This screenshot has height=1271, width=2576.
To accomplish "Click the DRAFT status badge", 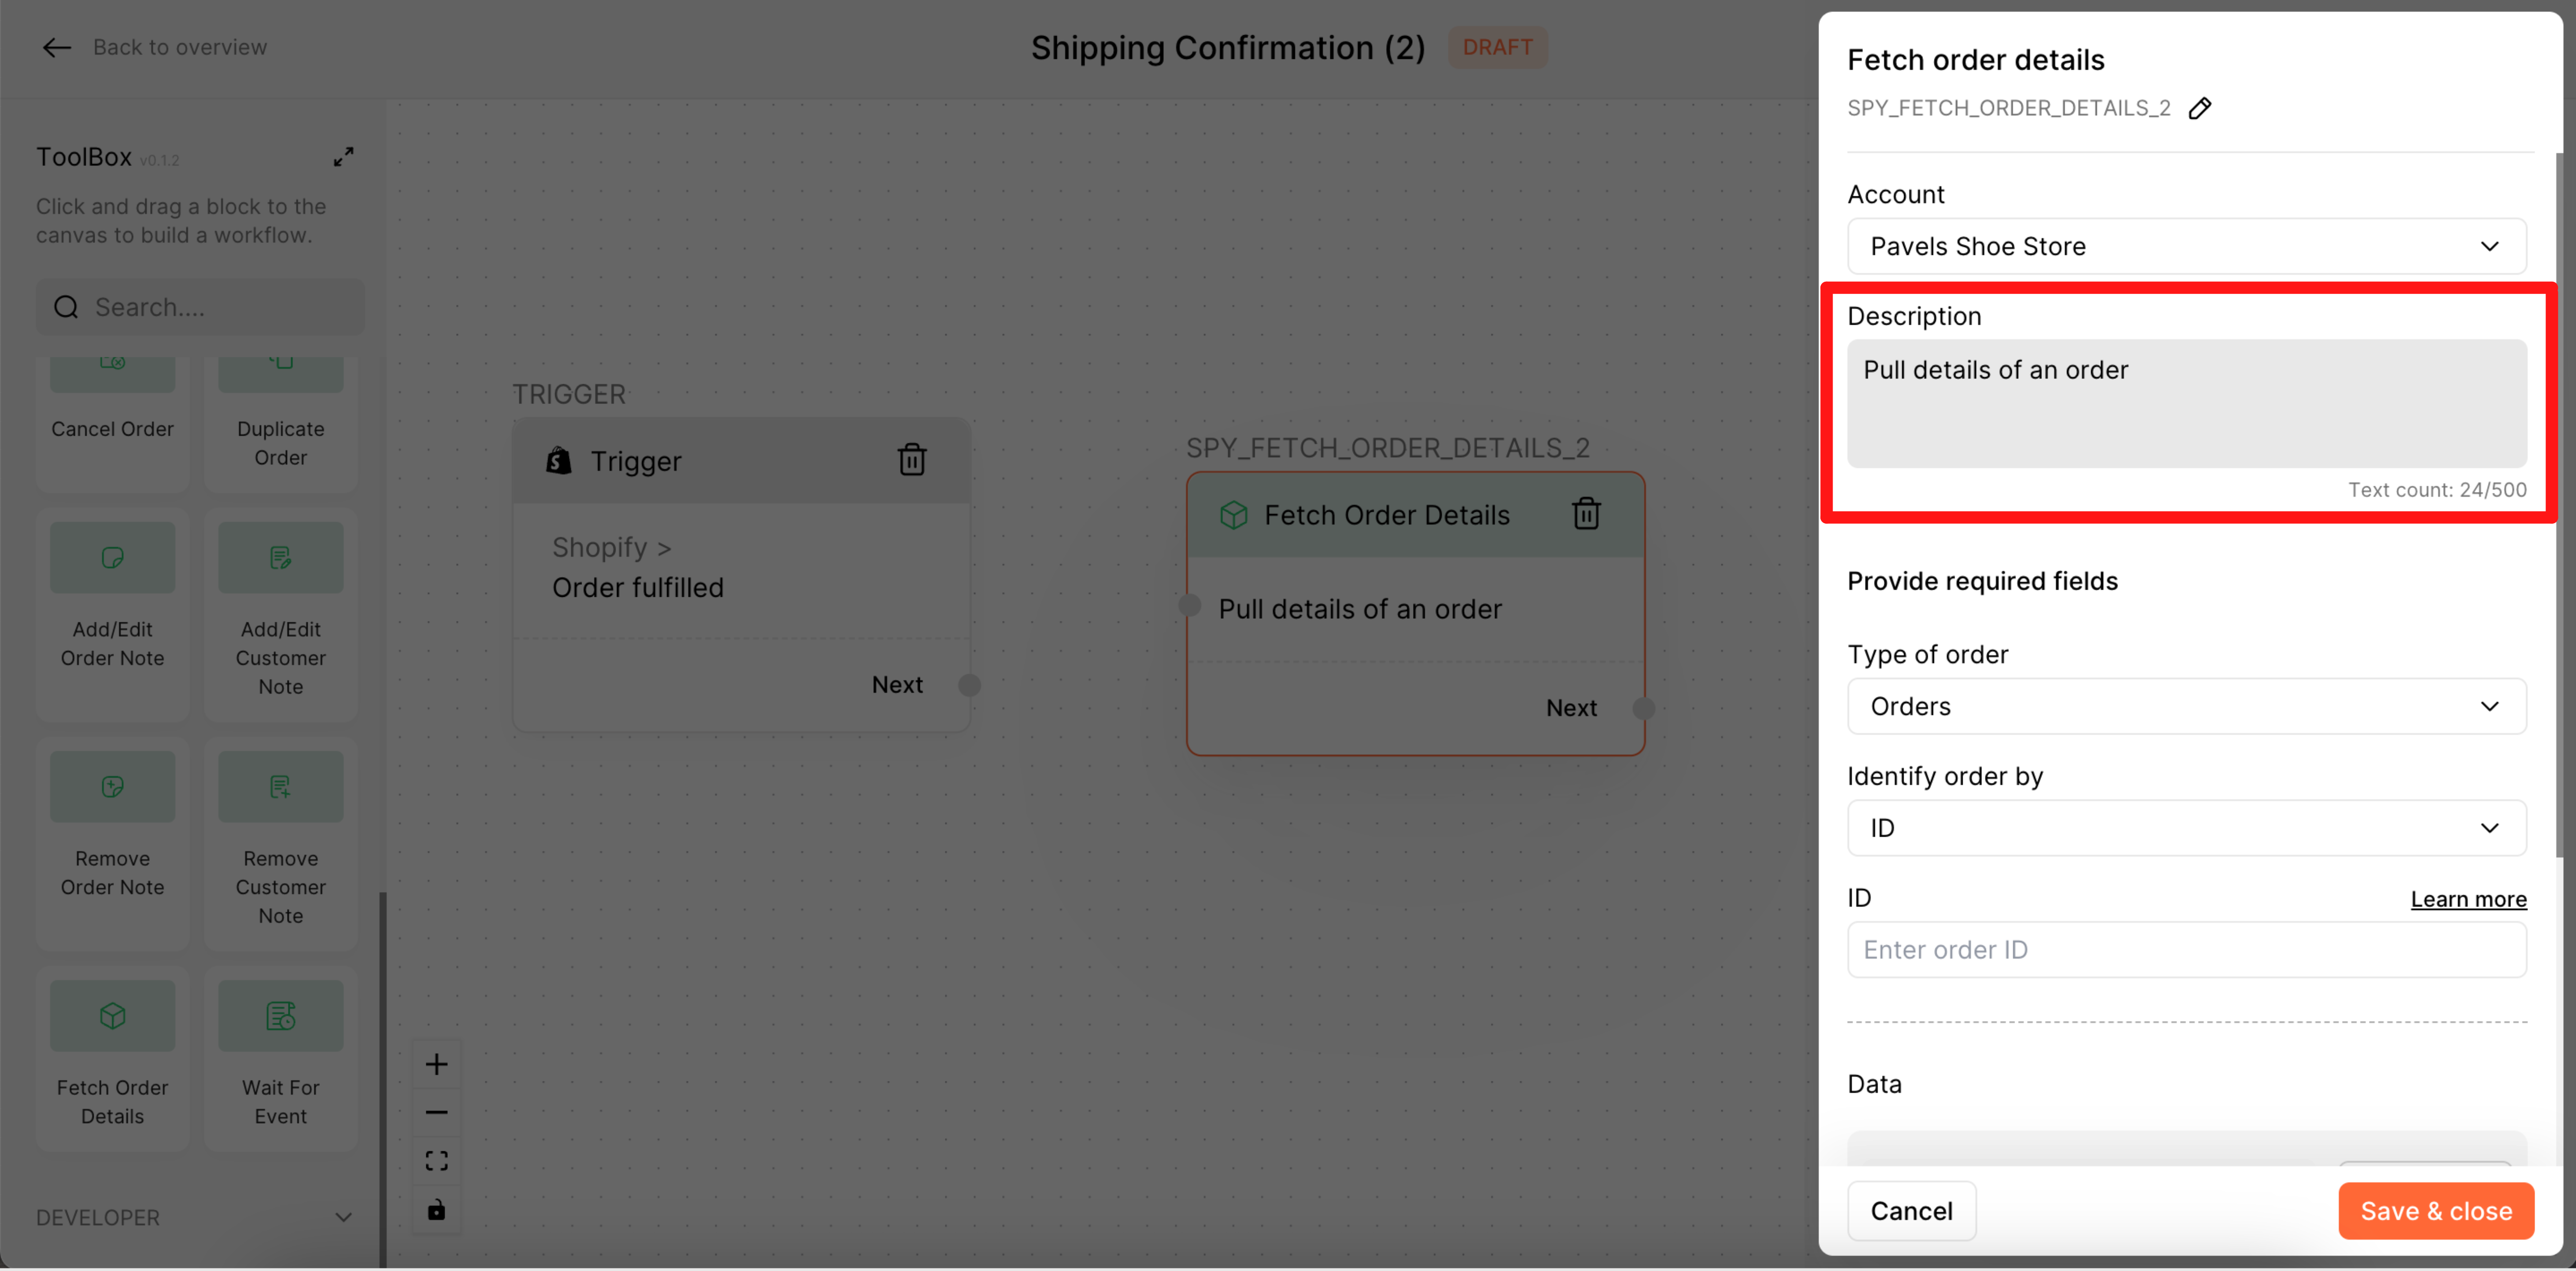I will pyautogui.click(x=1497, y=47).
